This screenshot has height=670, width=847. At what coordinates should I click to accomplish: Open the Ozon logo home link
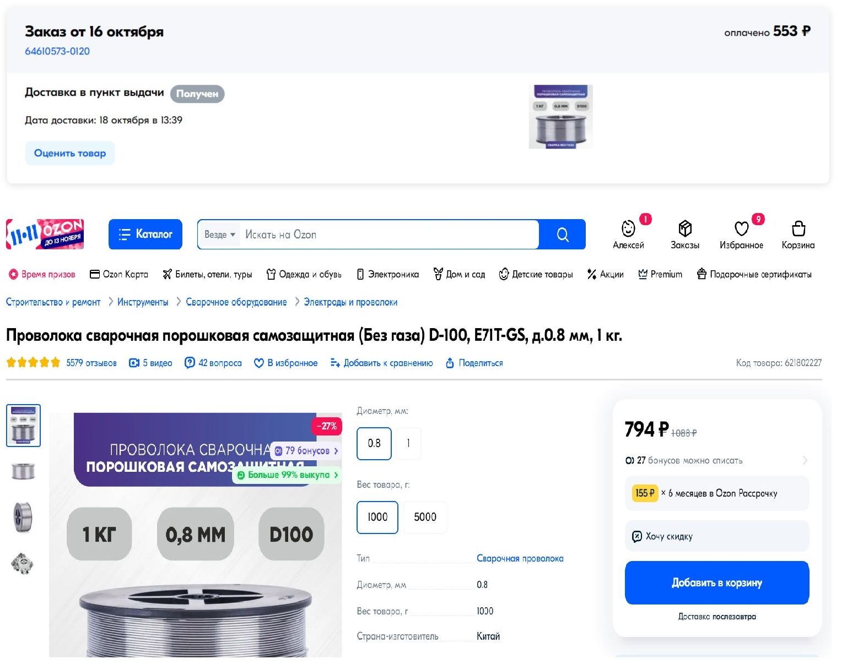(45, 234)
